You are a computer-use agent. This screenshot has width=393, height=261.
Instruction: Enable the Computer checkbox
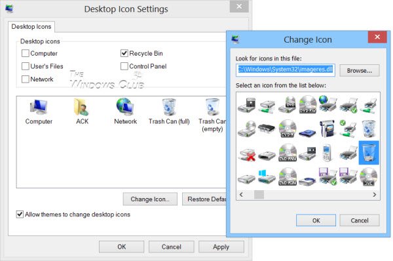tap(26, 53)
